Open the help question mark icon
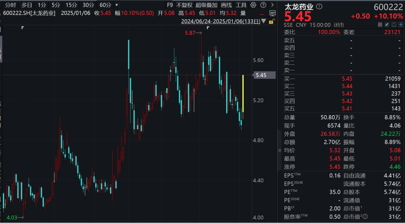Viewport: 405px width, 223px height. 263,5
